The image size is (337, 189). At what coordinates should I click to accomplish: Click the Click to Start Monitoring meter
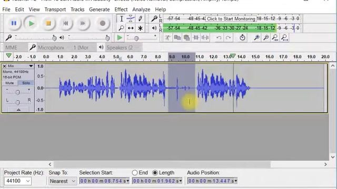[231, 19]
